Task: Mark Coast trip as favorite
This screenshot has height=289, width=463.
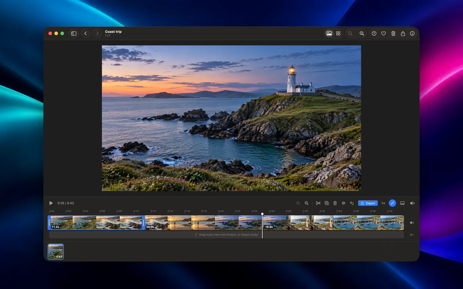Action: 383,34
